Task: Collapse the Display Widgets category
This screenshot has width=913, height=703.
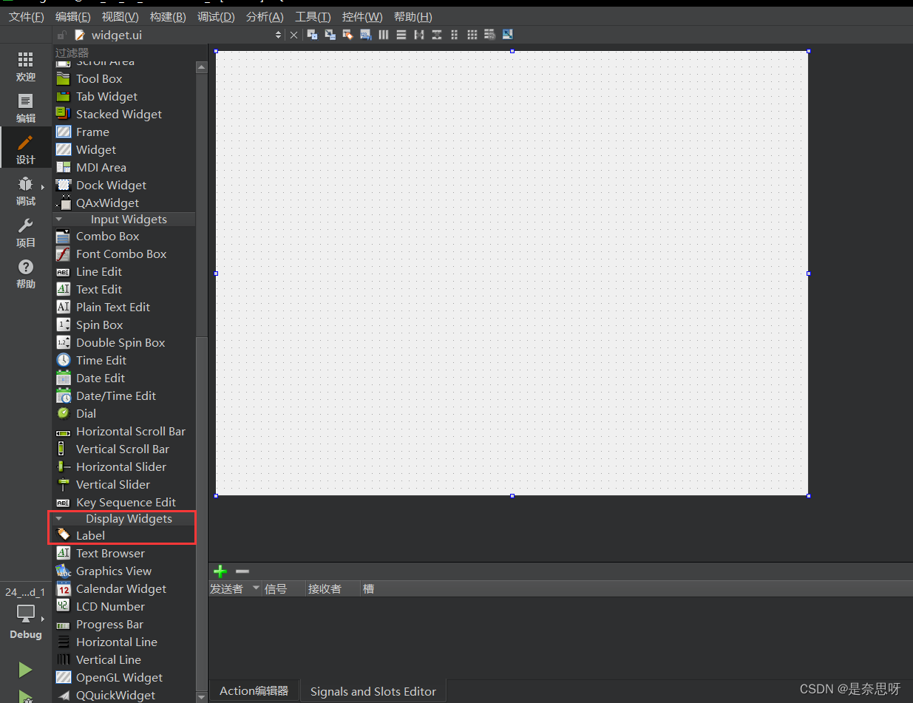Action: pyautogui.click(x=59, y=519)
